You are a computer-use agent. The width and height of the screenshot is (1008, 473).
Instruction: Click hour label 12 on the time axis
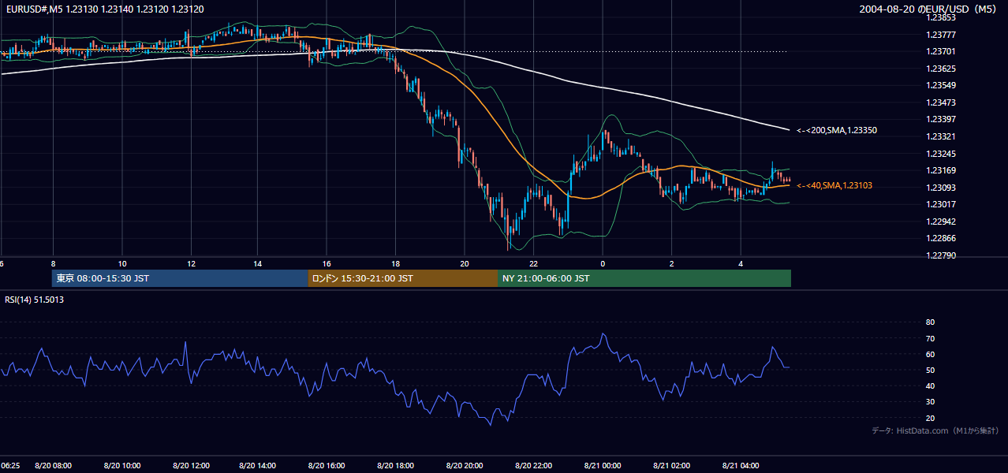click(x=191, y=263)
